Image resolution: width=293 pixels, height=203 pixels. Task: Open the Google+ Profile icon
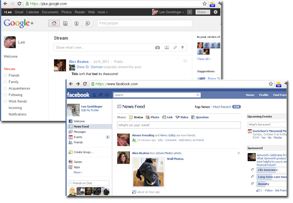coord(77,23)
